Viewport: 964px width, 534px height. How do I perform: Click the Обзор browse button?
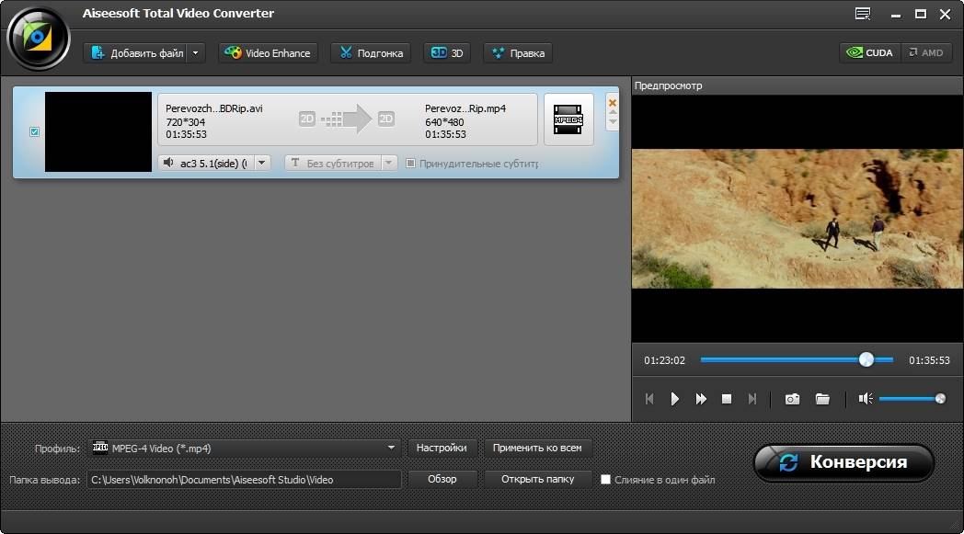click(442, 479)
